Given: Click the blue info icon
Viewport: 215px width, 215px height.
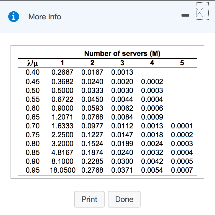Looking at the screenshot, I should pos(14,17).
